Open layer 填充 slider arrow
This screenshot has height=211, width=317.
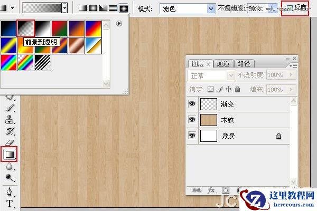click(x=291, y=89)
